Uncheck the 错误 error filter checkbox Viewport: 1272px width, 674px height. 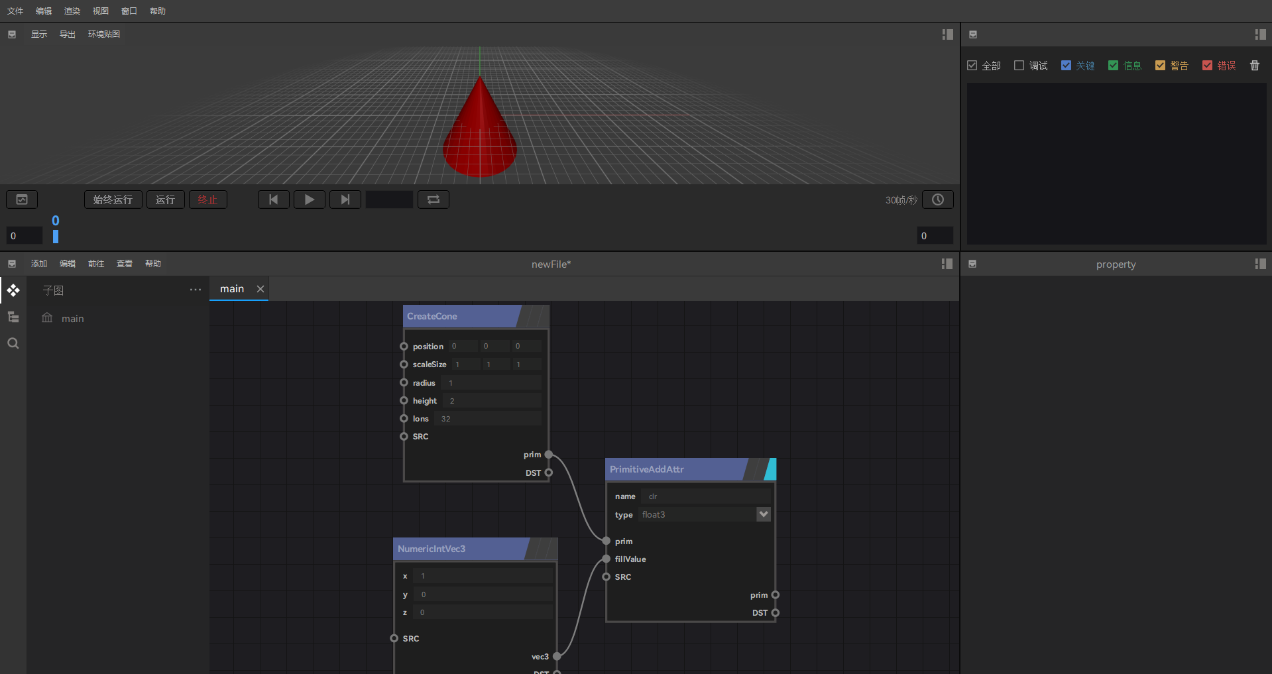[1207, 66]
